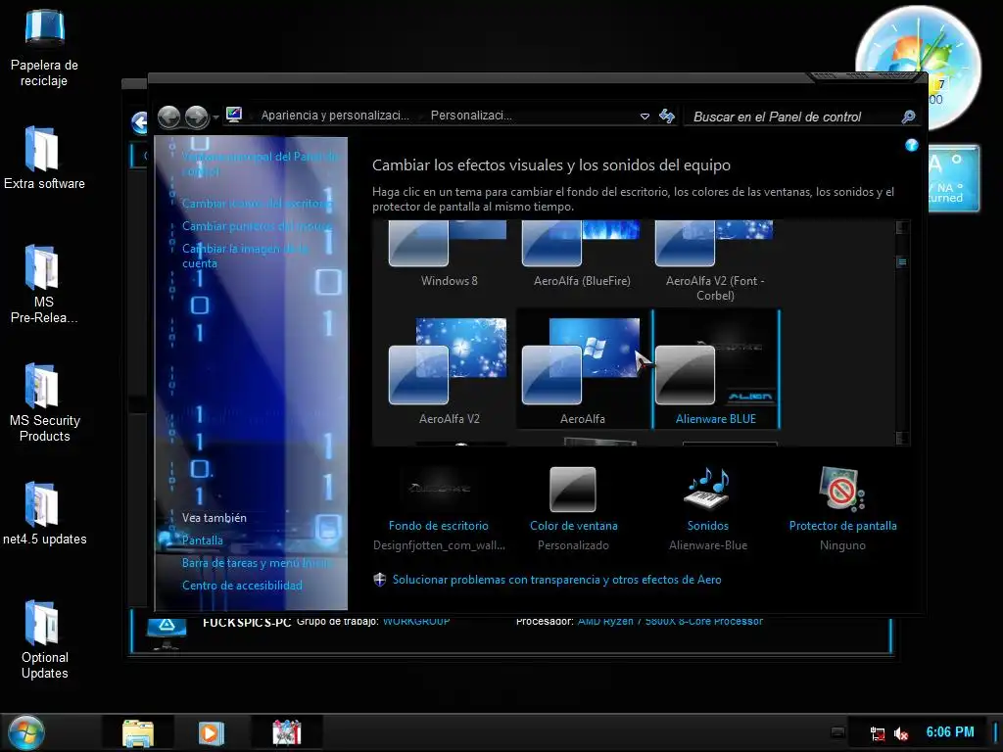Image resolution: width=1003 pixels, height=752 pixels.
Task: Click the control panel address bar icon
Action: (234, 116)
